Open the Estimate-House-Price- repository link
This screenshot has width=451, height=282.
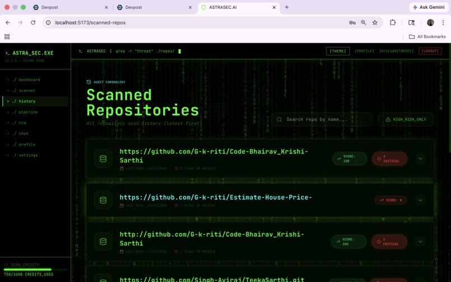point(216,197)
